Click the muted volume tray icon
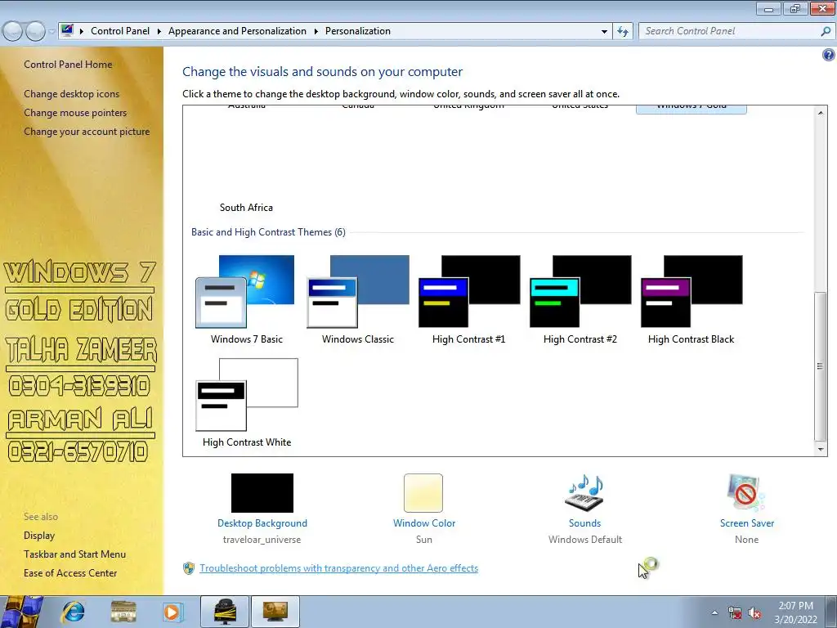This screenshot has width=837, height=628. 754,612
